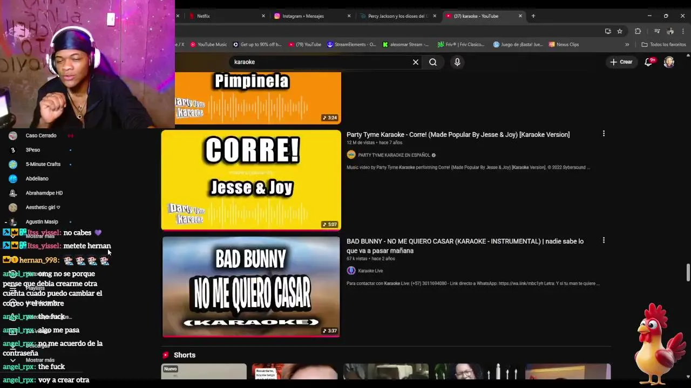This screenshot has width=691, height=388.
Task: Open the 3Peso subscription channel
Action: pos(33,150)
